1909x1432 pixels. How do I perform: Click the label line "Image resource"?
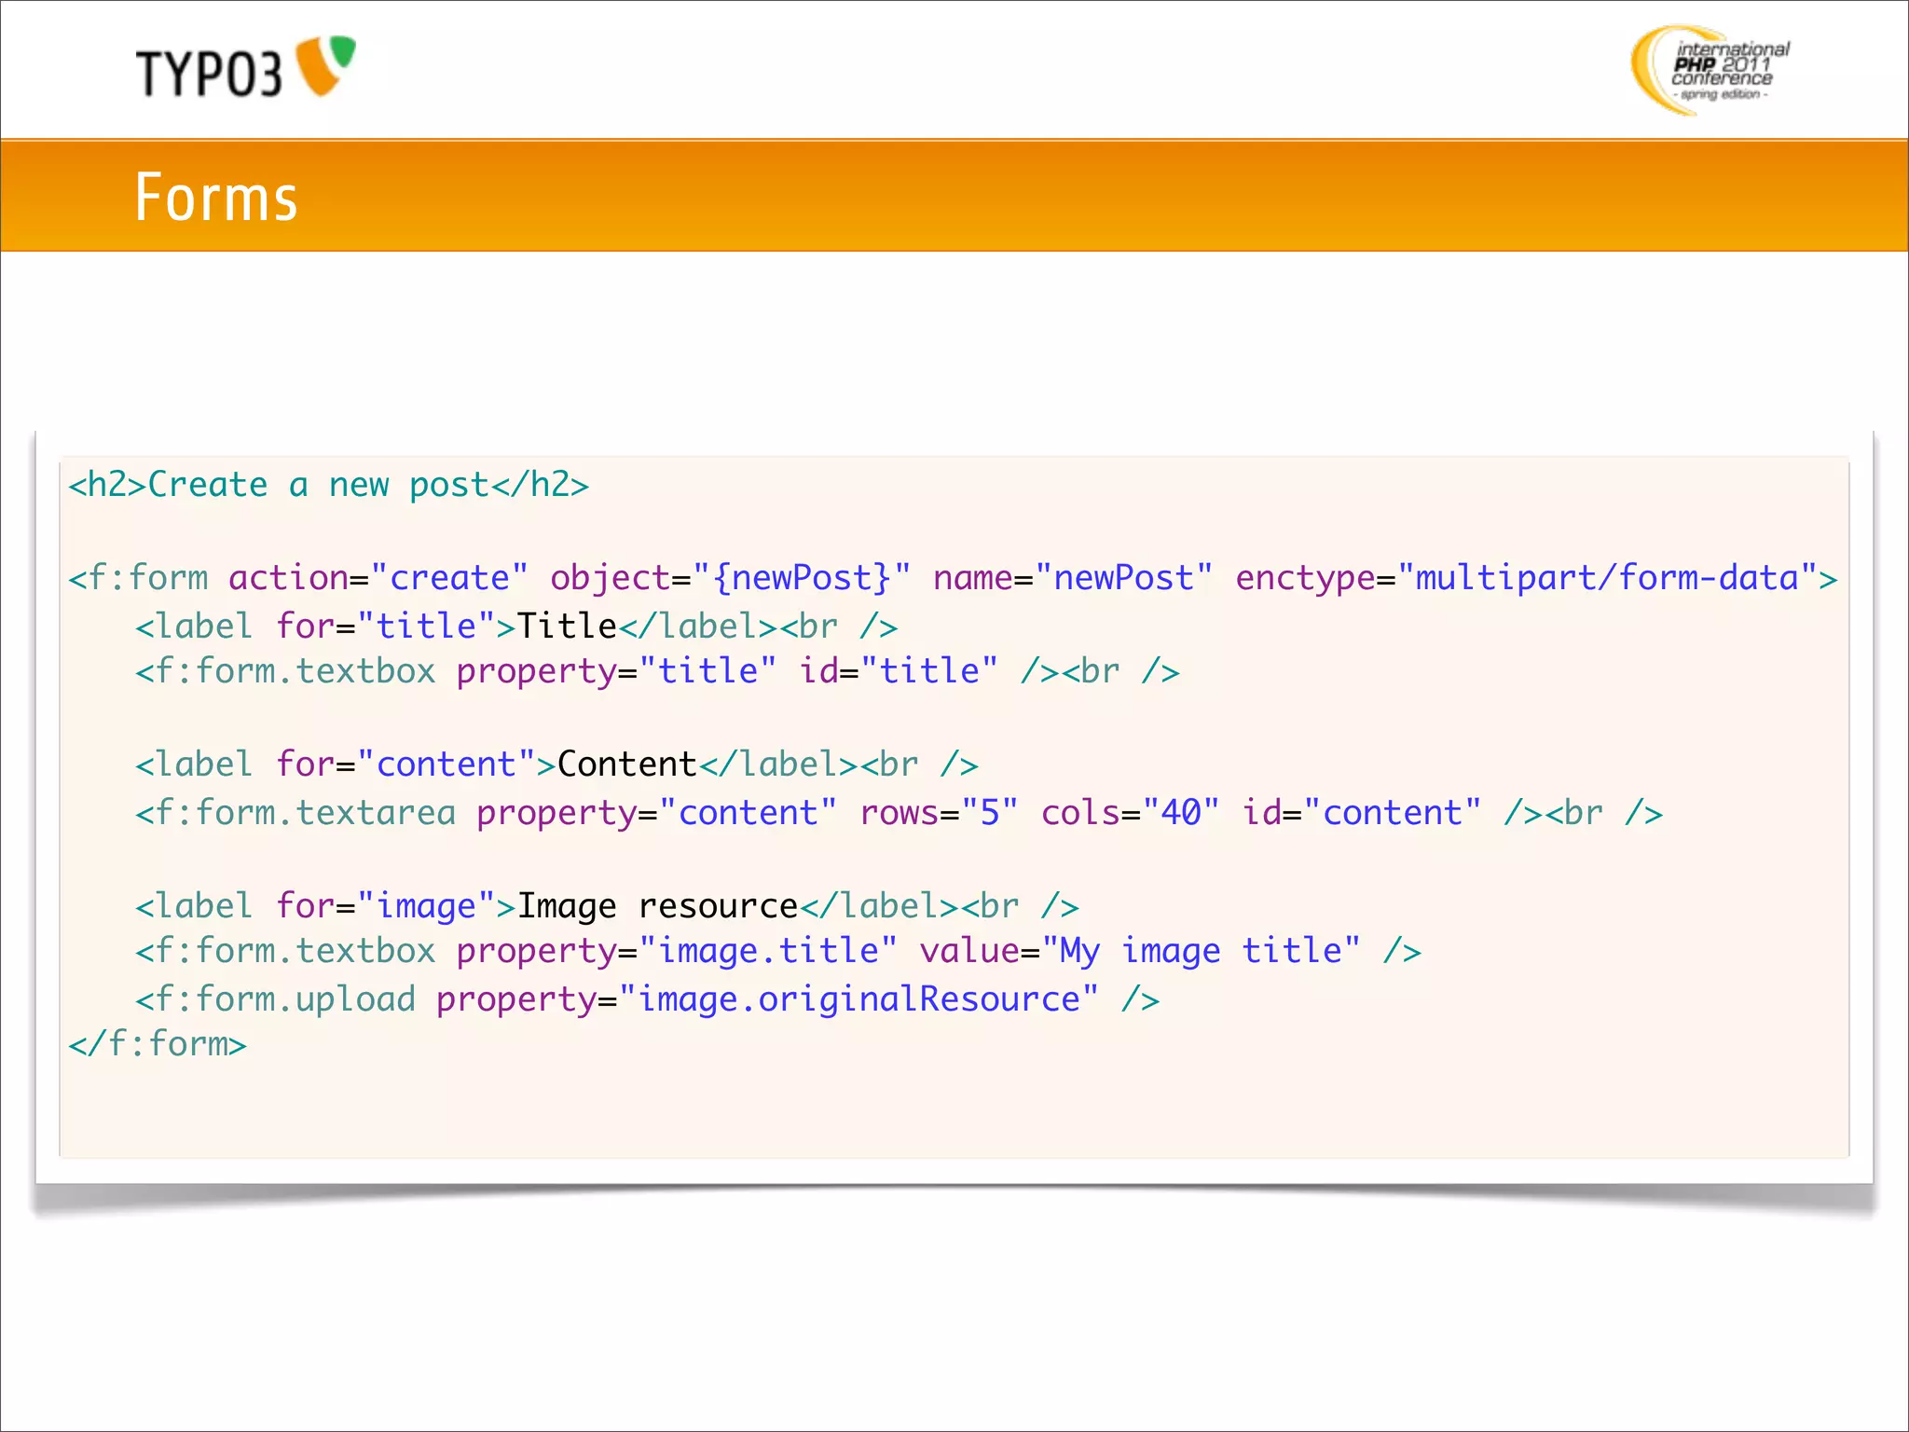pyautogui.click(x=607, y=906)
